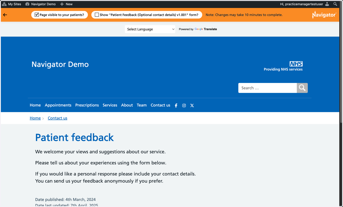This screenshot has width=343, height=207.
Task: Open the Prescriptions nav item
Action: click(87, 105)
